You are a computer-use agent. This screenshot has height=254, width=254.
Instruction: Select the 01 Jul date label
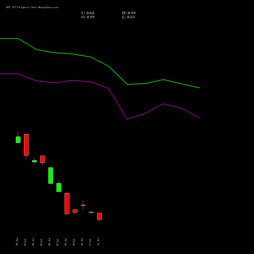(25, 242)
